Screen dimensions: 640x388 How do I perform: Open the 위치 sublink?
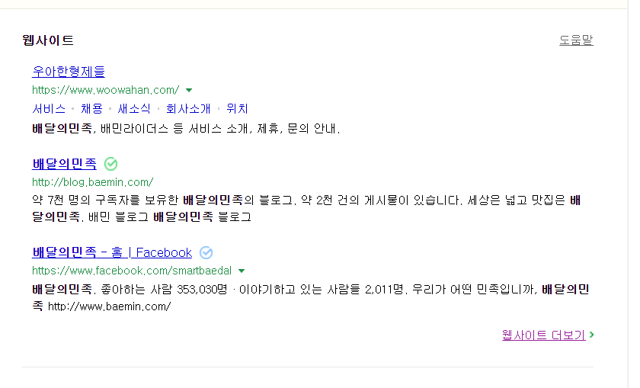tap(237, 109)
